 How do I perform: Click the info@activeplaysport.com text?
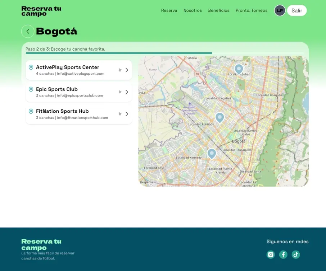pos(81,74)
